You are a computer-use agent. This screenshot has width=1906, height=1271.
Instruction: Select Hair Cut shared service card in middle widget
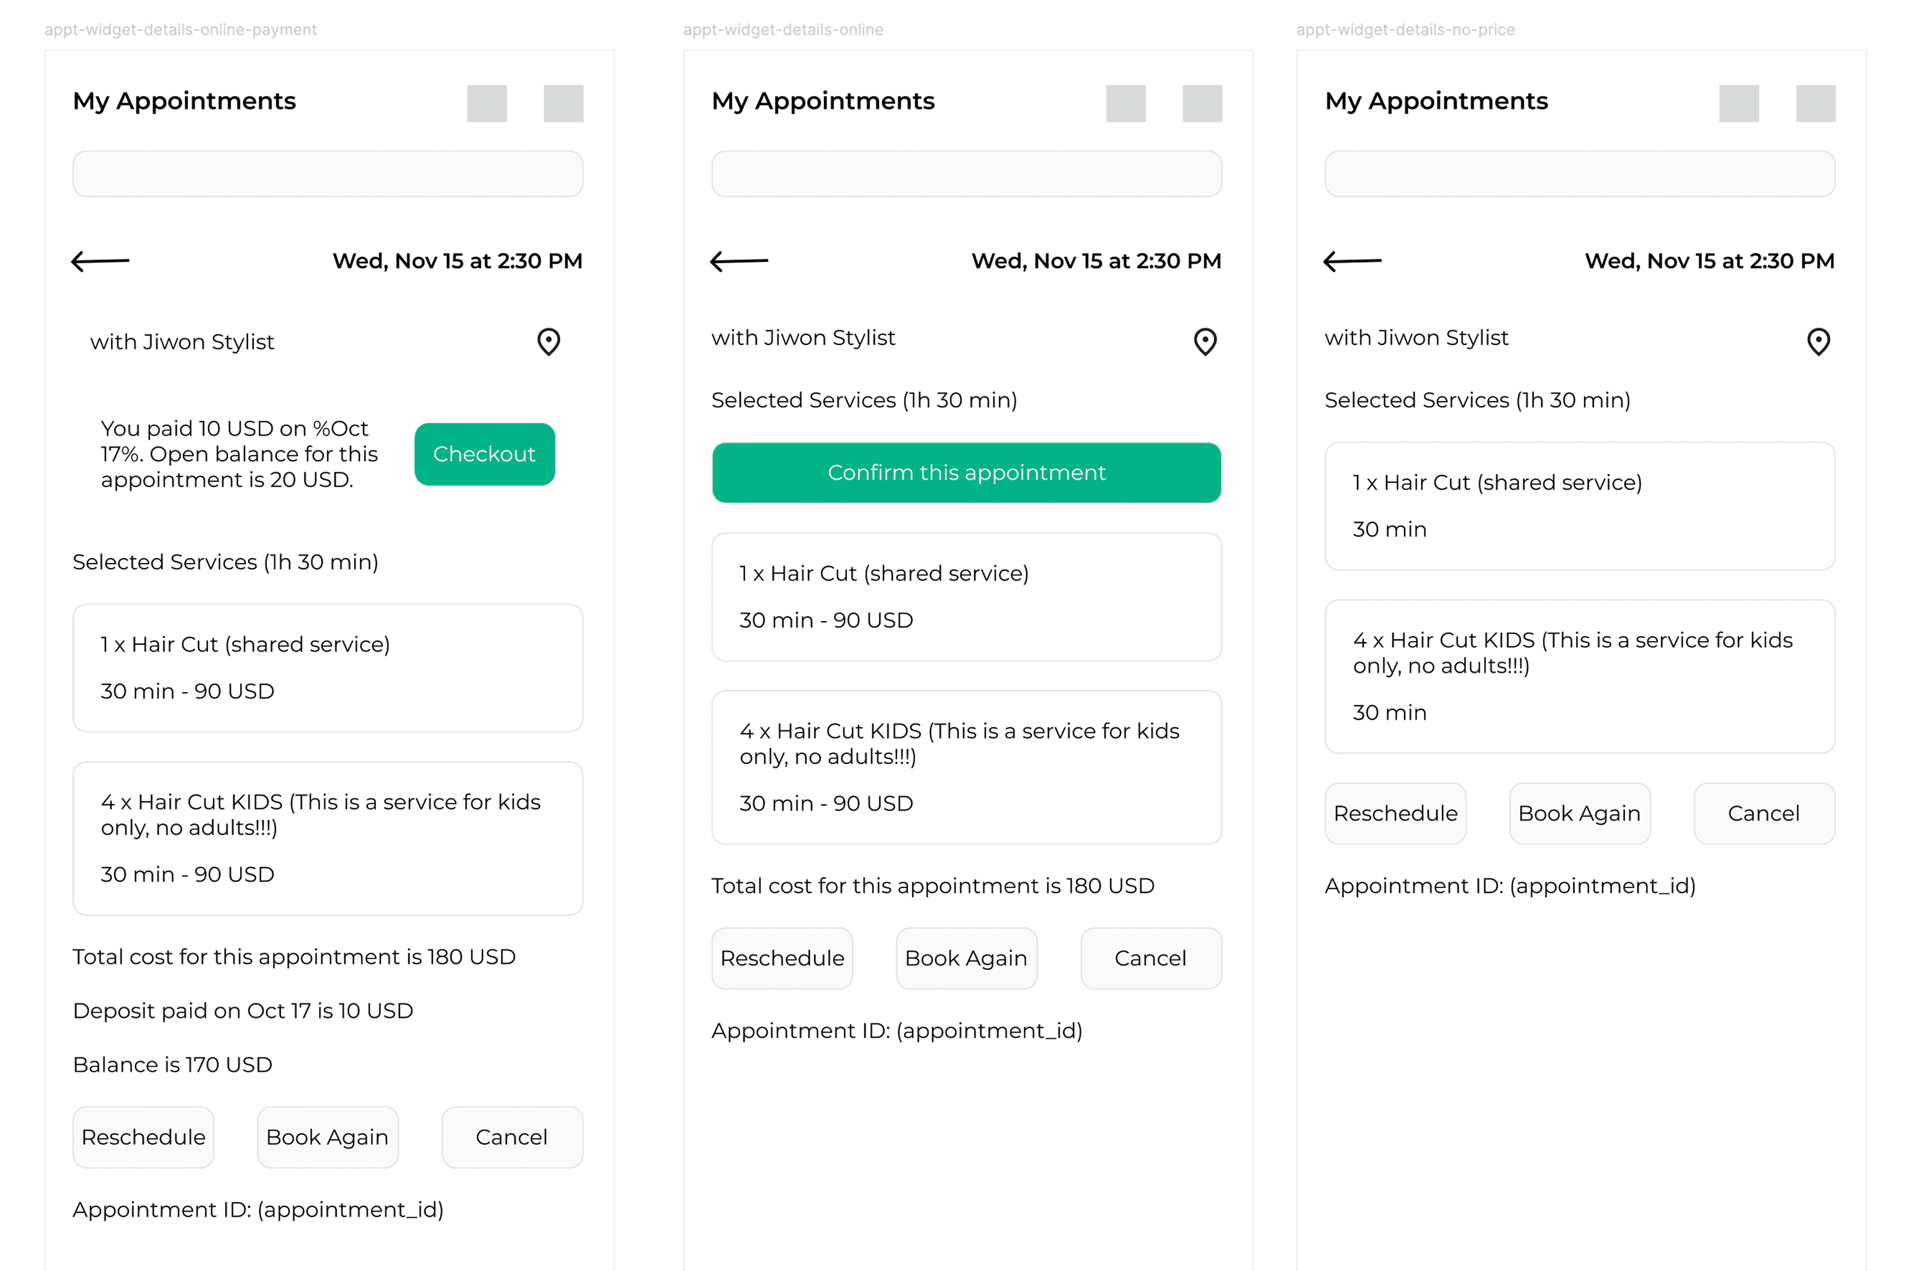966,596
